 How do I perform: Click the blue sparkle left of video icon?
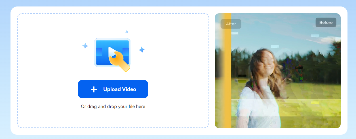[x=85, y=46]
